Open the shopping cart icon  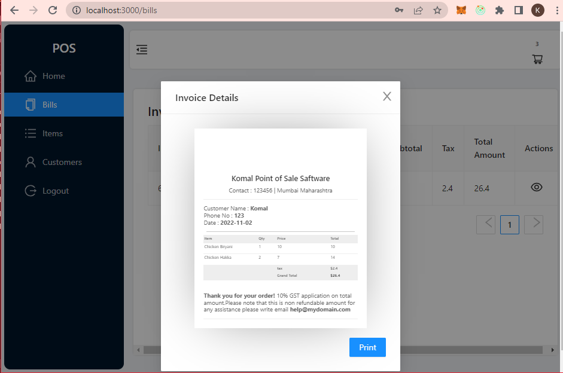pos(537,59)
